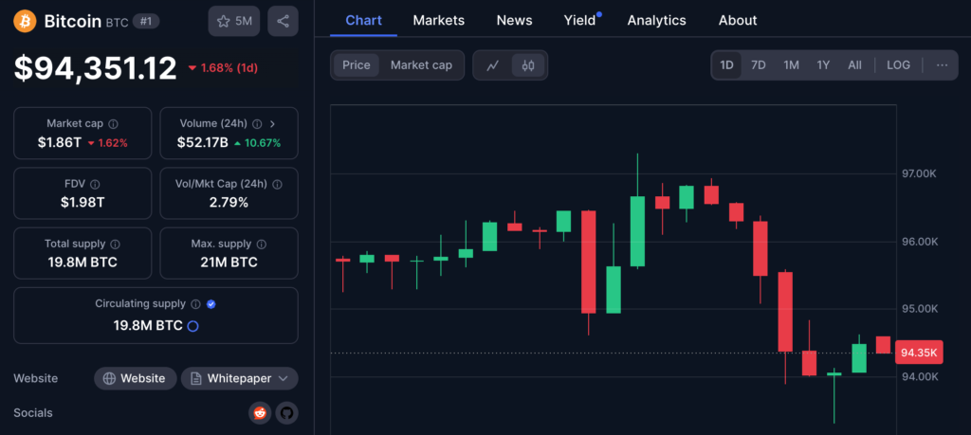Open the chart more options menu
This screenshot has height=435, width=971.
pyautogui.click(x=941, y=65)
